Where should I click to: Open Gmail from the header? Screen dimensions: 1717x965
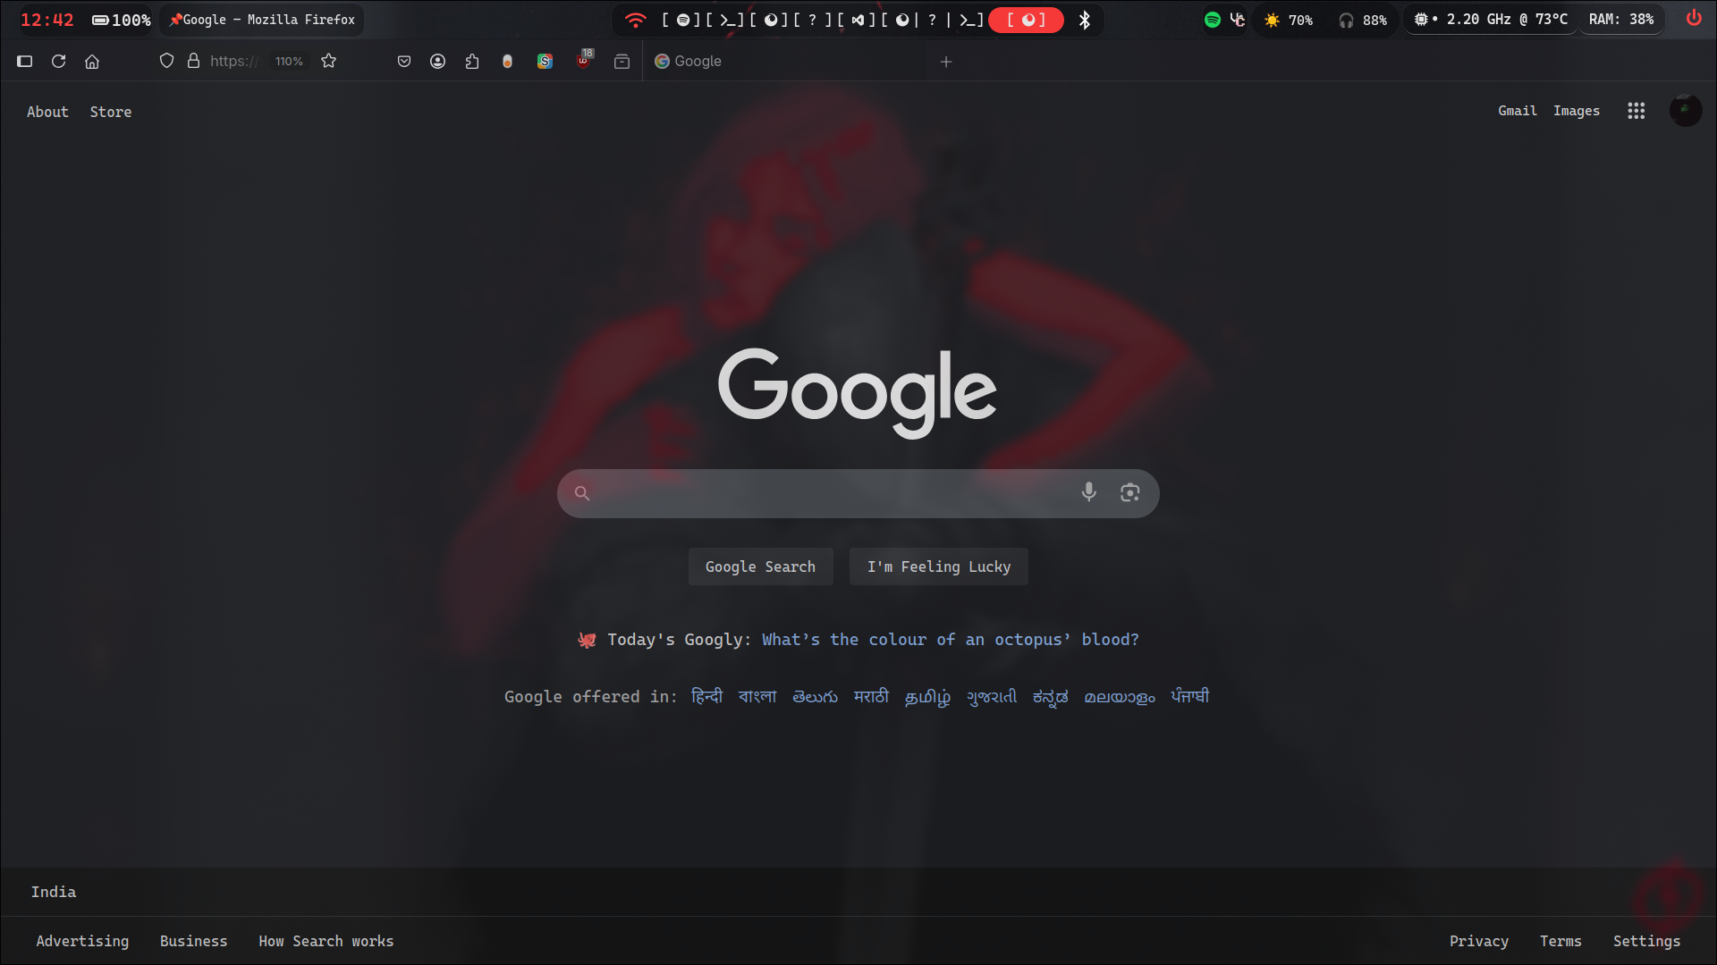1518,111
